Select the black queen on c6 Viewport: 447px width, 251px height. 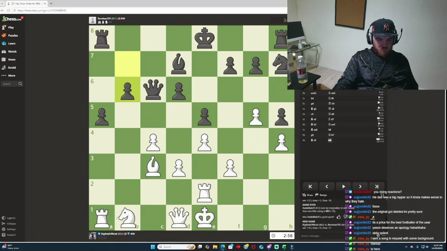coord(153,89)
